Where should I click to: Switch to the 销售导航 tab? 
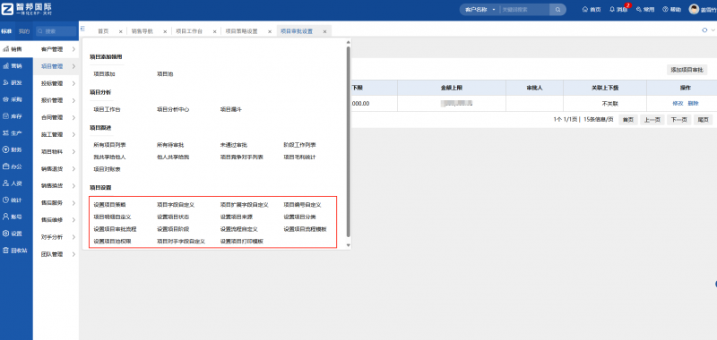coord(143,31)
